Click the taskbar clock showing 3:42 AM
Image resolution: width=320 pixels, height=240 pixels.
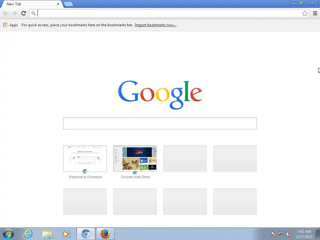coord(304,234)
